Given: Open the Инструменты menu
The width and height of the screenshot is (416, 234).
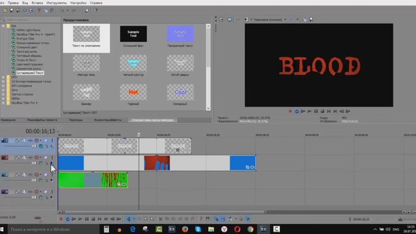Looking at the screenshot, I should pyautogui.click(x=57, y=3).
